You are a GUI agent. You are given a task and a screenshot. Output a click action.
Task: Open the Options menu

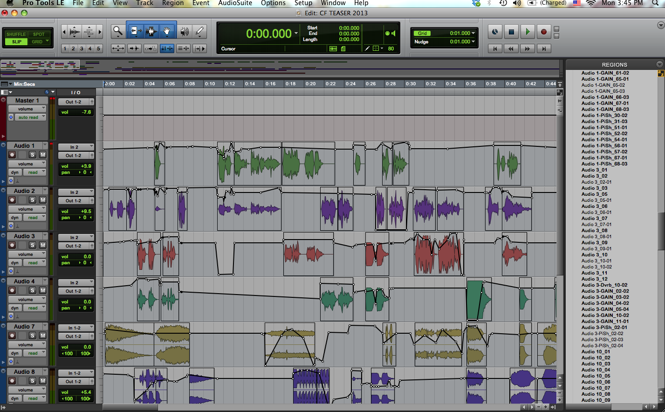pos(273,3)
